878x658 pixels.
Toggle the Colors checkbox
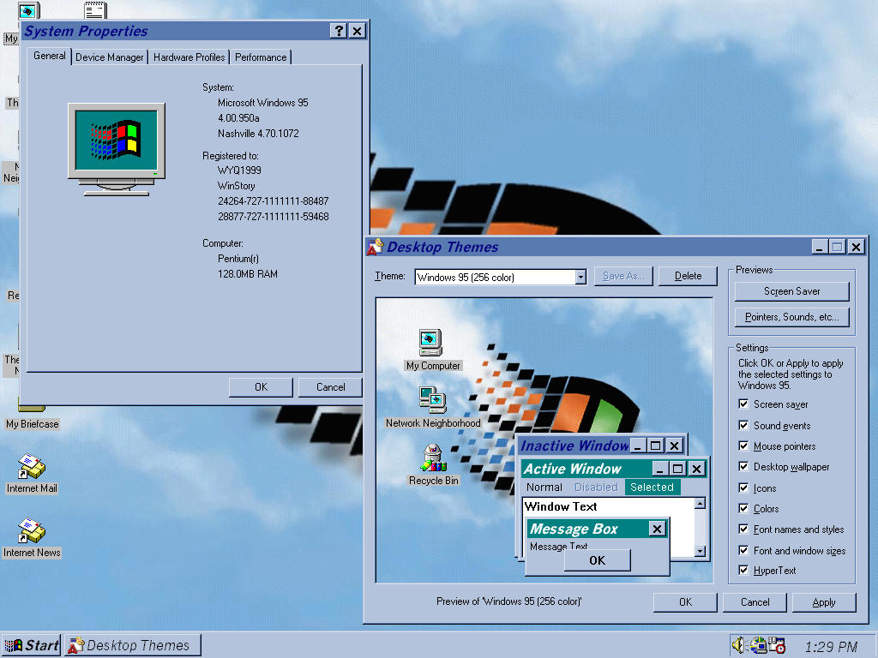[x=743, y=509]
